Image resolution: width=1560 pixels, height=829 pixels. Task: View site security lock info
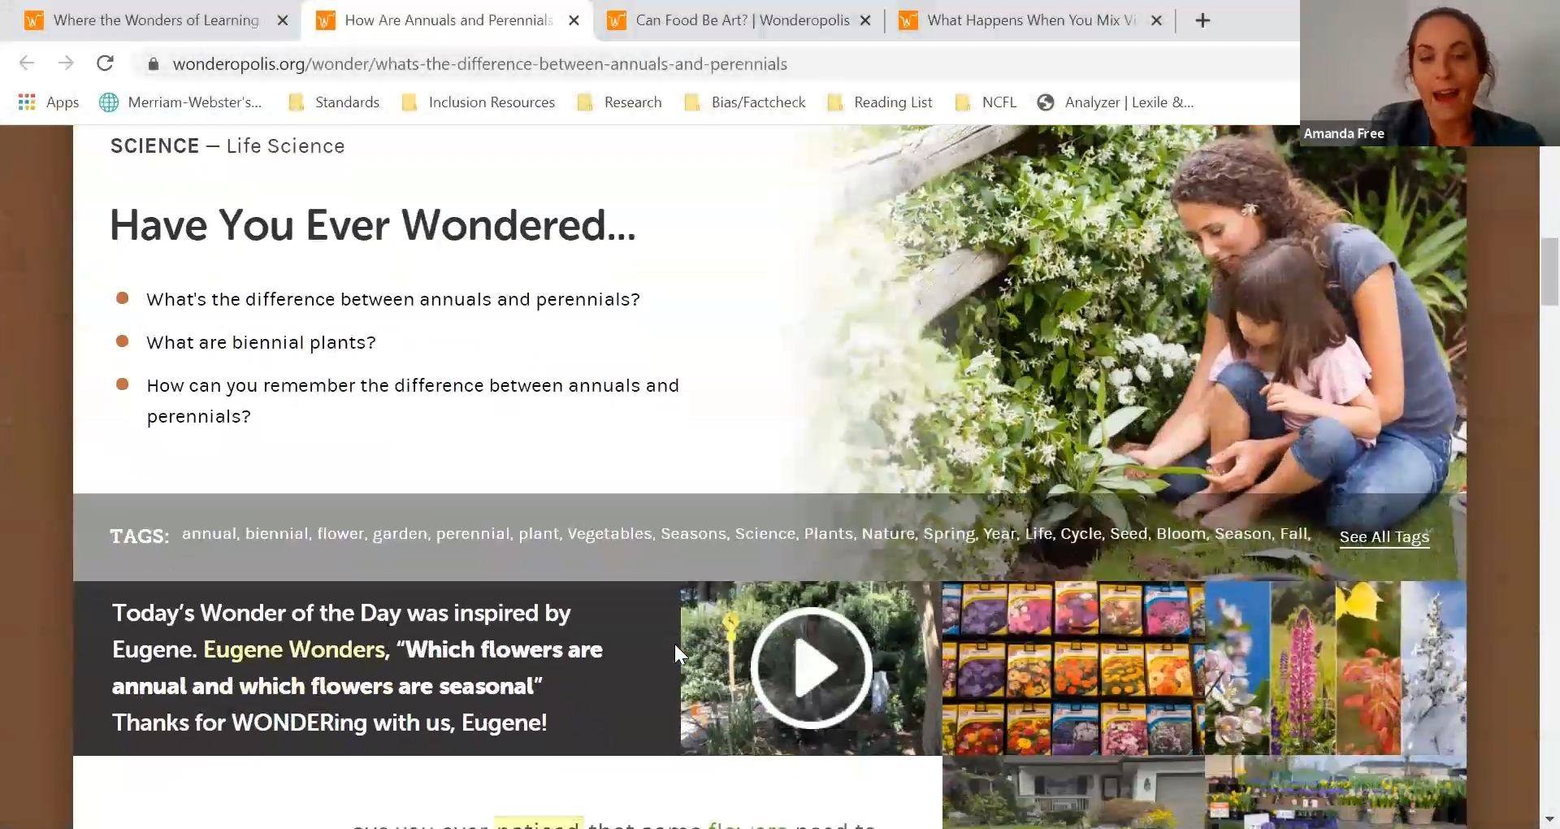point(153,64)
